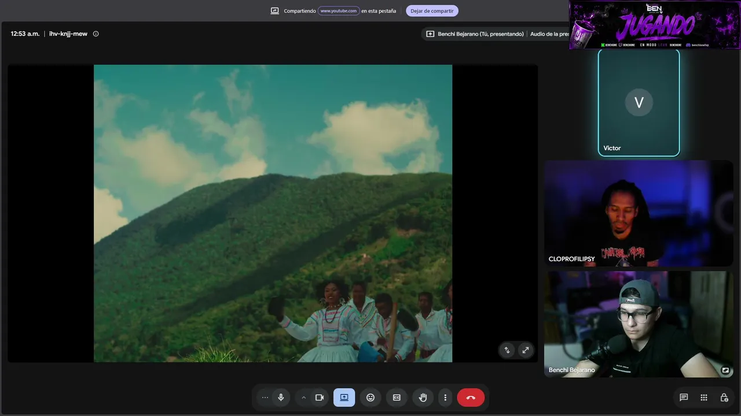This screenshot has height=416, width=741.
Task: Click the www.youtube.com shared tab chip
Action: point(339,11)
